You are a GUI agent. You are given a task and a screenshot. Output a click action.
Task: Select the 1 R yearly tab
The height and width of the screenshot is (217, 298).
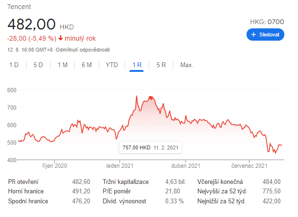[x=137, y=65]
